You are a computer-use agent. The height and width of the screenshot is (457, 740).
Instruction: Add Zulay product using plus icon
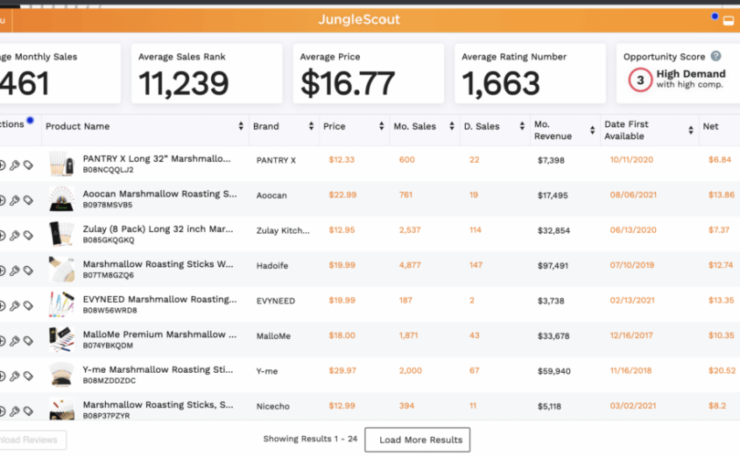[x=2, y=235]
